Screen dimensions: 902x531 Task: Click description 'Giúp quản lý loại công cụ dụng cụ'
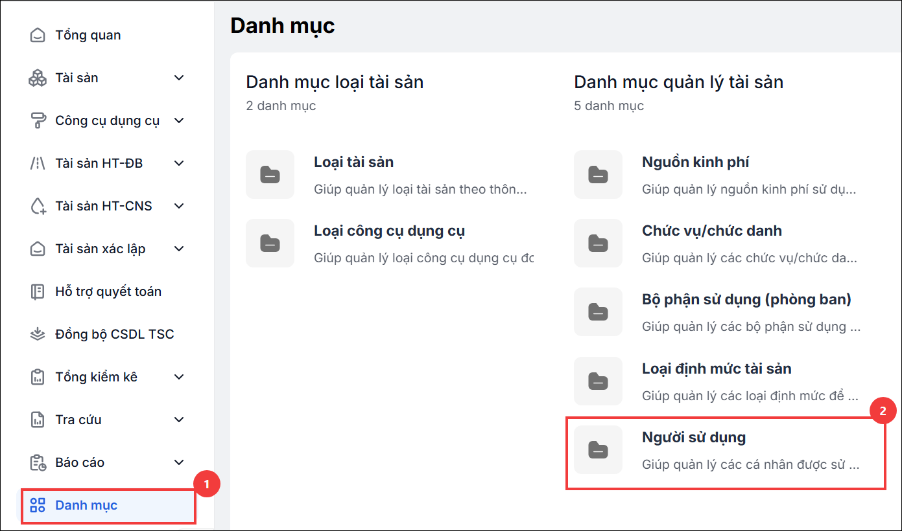(424, 258)
